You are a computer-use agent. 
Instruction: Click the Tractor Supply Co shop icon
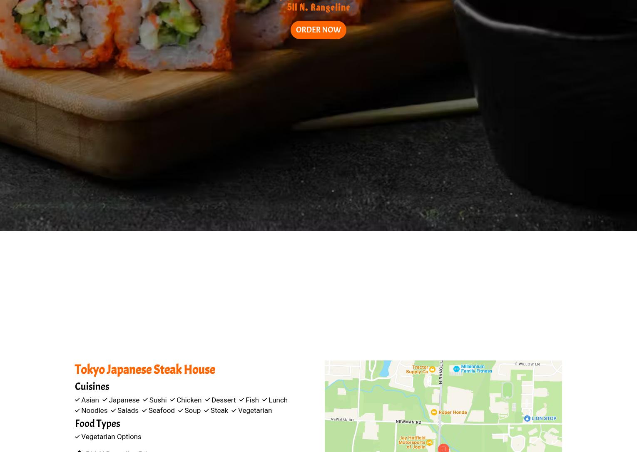(x=432, y=370)
